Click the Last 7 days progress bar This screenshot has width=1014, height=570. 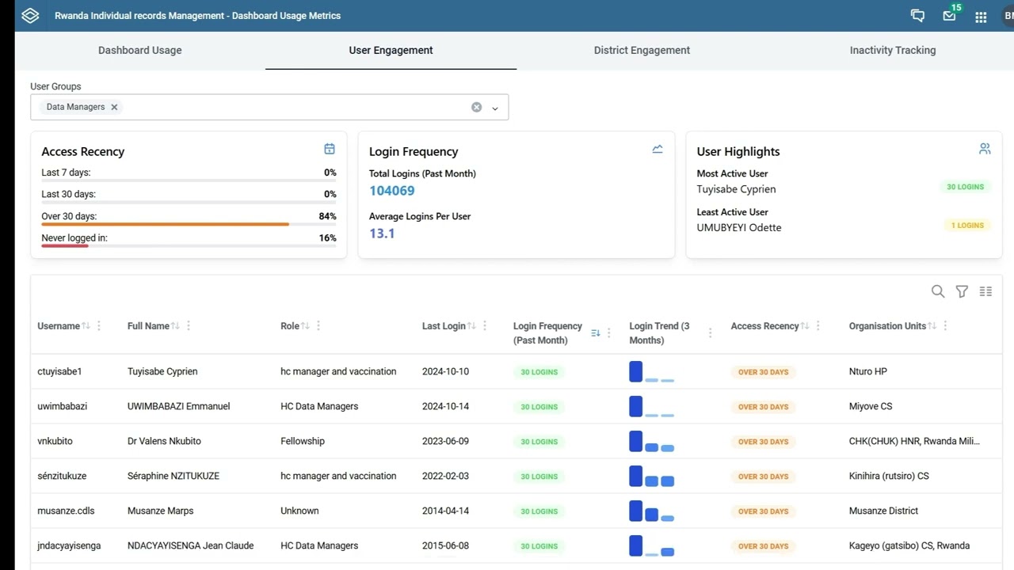pos(189,180)
